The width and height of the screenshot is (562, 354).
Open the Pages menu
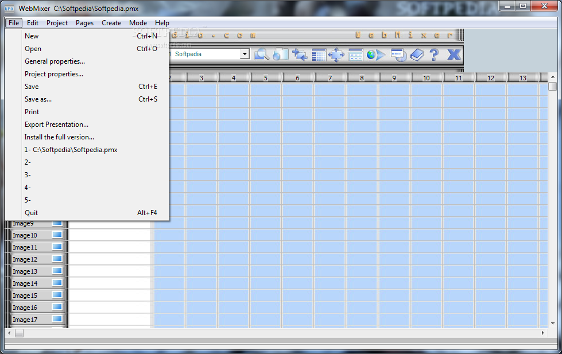[84, 23]
